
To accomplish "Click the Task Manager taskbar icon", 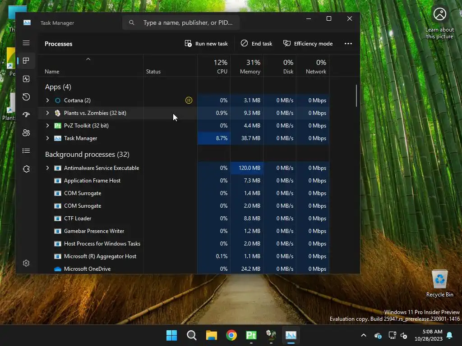I will pos(291,335).
